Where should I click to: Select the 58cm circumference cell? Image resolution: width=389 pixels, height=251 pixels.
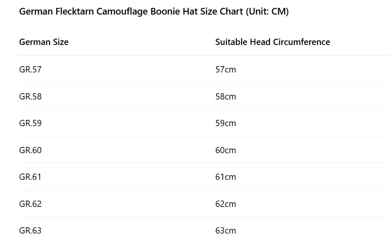click(225, 97)
